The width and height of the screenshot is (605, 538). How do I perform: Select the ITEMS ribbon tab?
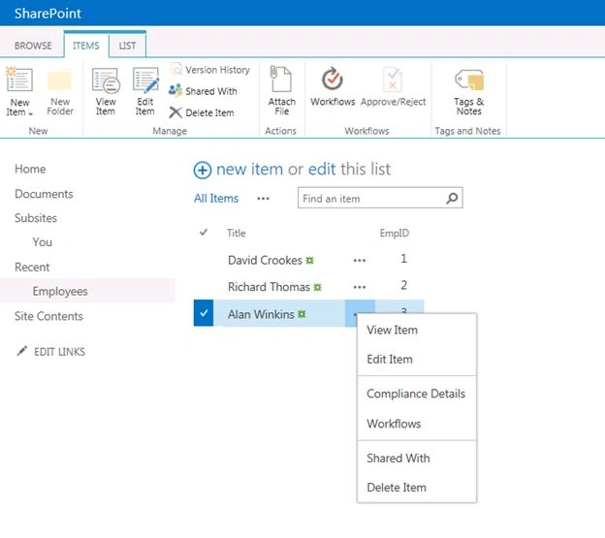85,46
